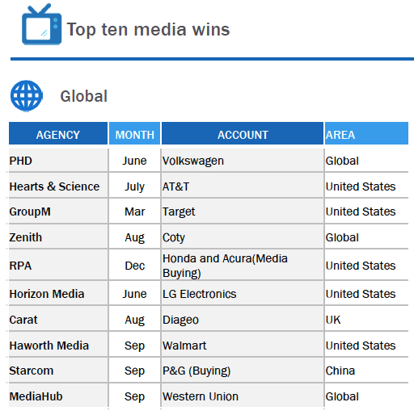Viewport: 414px width, 419px height.
Task: Click the Western Union account cell
Action: pos(243,396)
